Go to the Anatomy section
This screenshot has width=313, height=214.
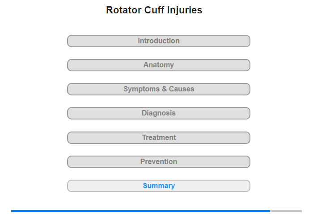point(158,65)
